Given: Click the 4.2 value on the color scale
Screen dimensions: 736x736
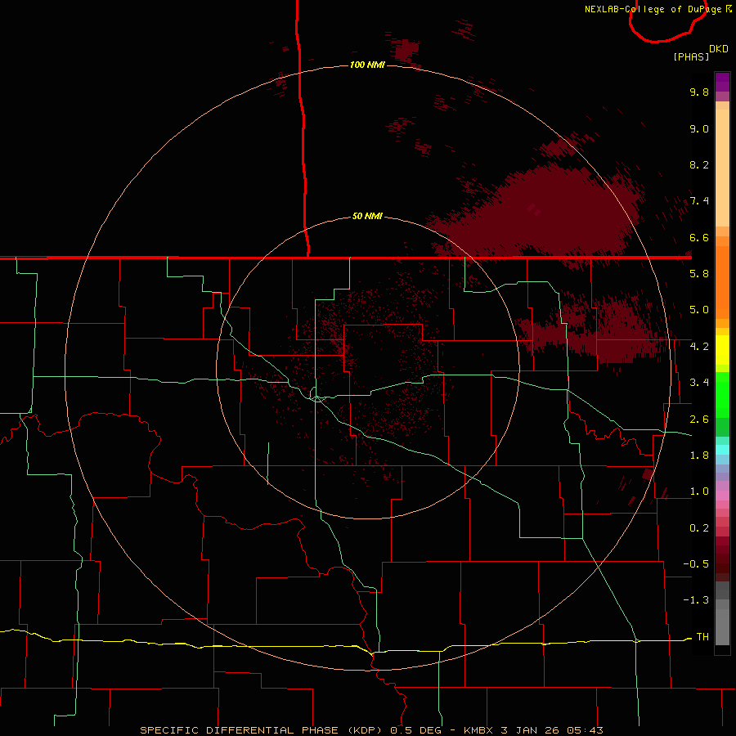Looking at the screenshot, I should [699, 347].
